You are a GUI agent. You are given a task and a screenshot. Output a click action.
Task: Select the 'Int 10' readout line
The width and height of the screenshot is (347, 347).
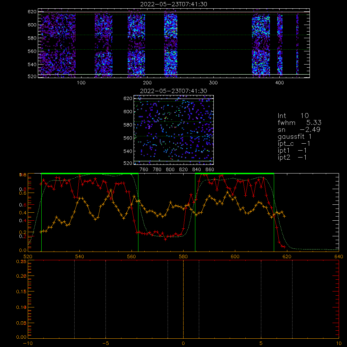click(293, 116)
